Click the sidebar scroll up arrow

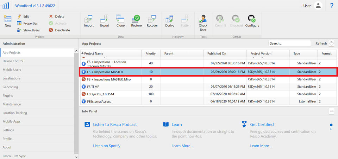pyautogui.click(x=76, y=51)
